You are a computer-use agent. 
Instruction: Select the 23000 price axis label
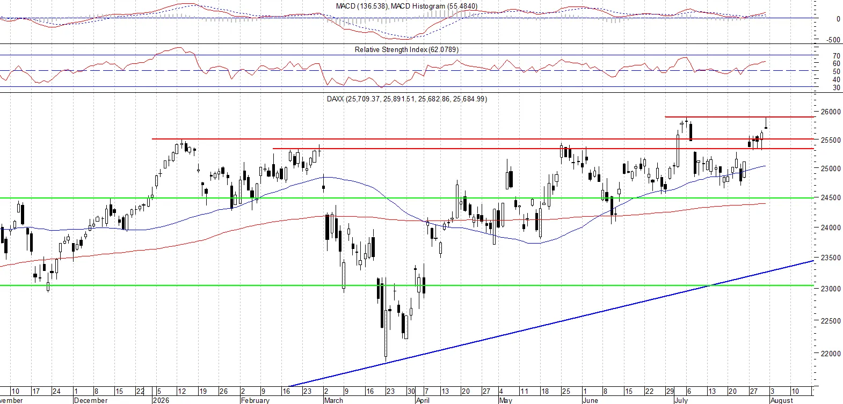tap(830, 289)
